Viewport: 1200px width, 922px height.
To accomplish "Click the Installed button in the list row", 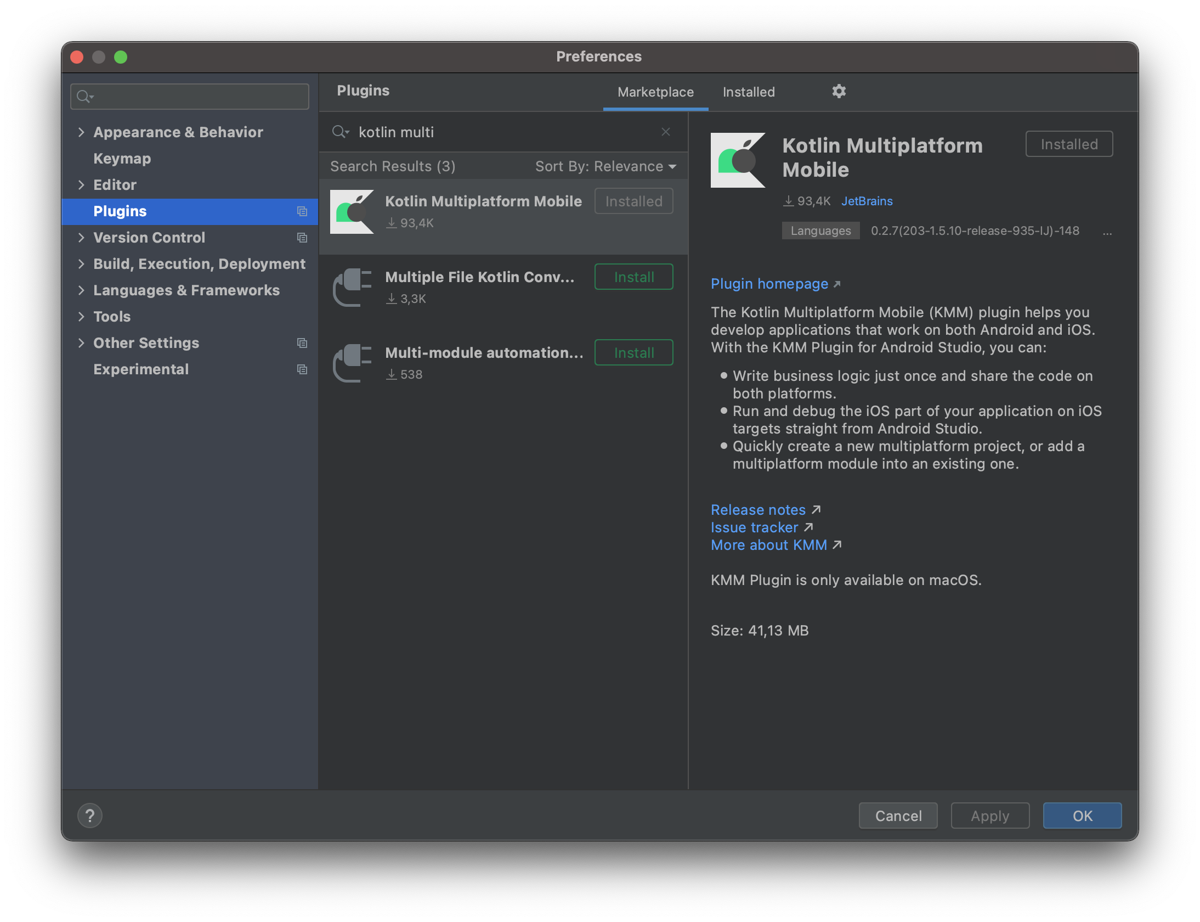I will [633, 201].
